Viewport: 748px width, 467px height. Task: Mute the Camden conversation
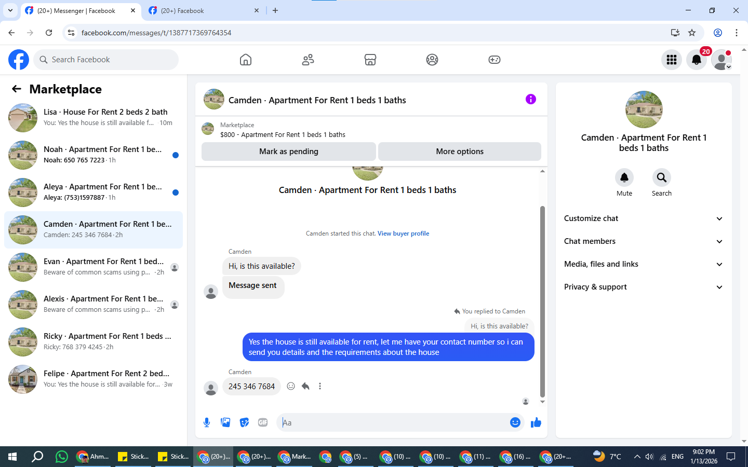(x=624, y=177)
